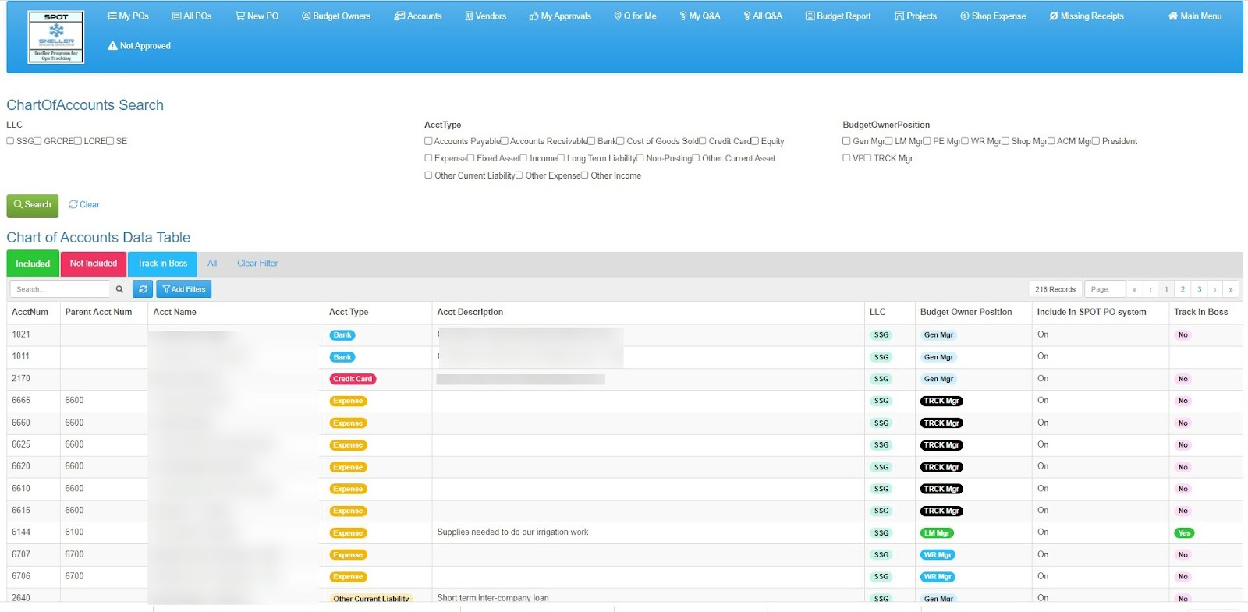Check the Non-Posting account type
The image size is (1248, 612).
pos(640,158)
